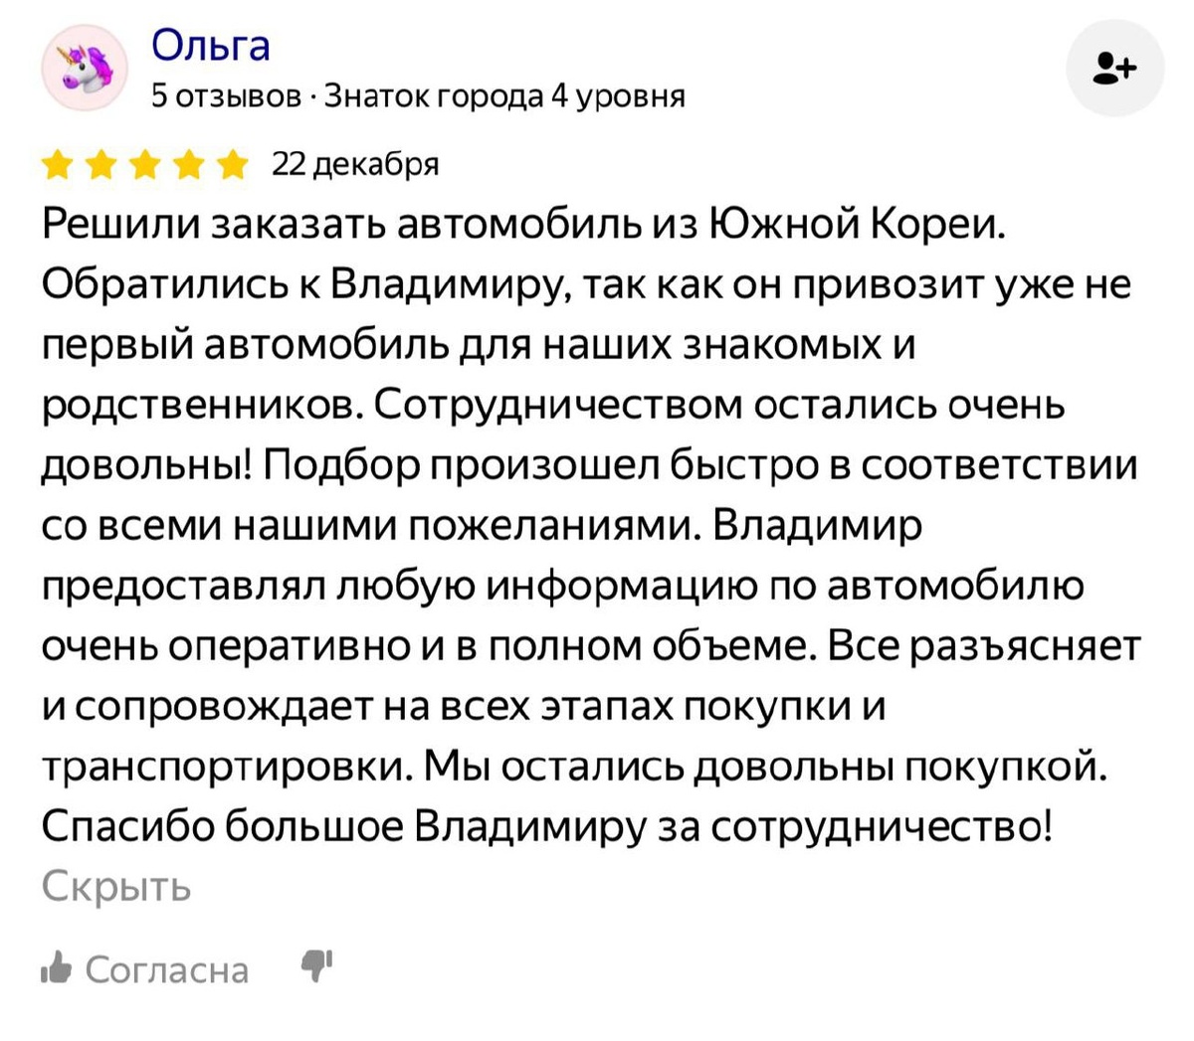
Task: Dislike the review with the thumbs down
Action: tap(316, 967)
